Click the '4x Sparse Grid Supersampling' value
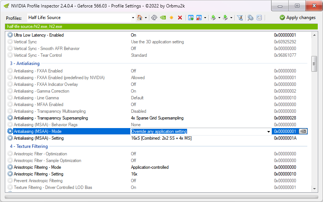This screenshot has width=323, height=202. point(157,118)
